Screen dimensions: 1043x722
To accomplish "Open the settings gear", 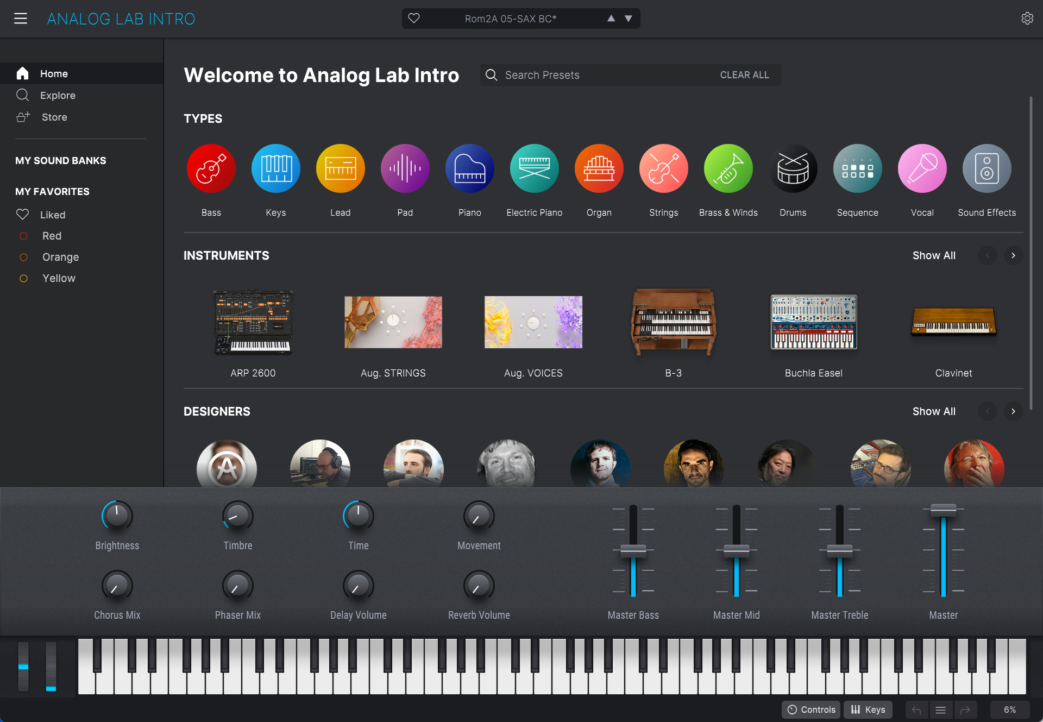I will 1027,18.
